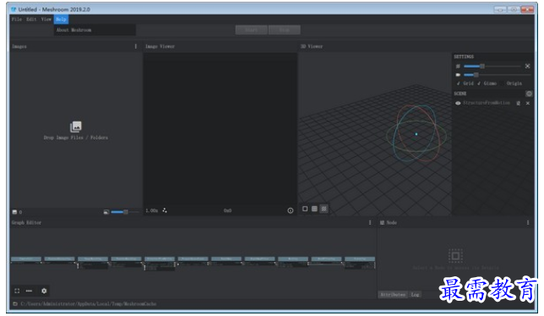544x316 pixels.
Task: Open the File menu
Action: (17, 19)
